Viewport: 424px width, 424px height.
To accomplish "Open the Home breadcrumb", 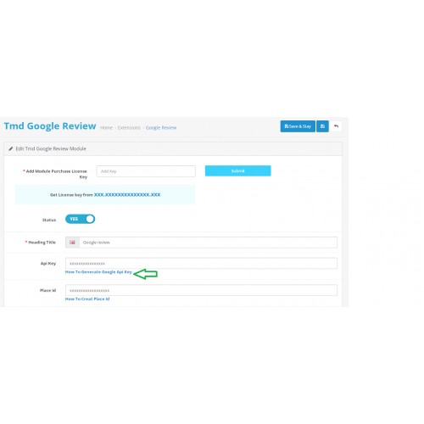I will point(106,128).
